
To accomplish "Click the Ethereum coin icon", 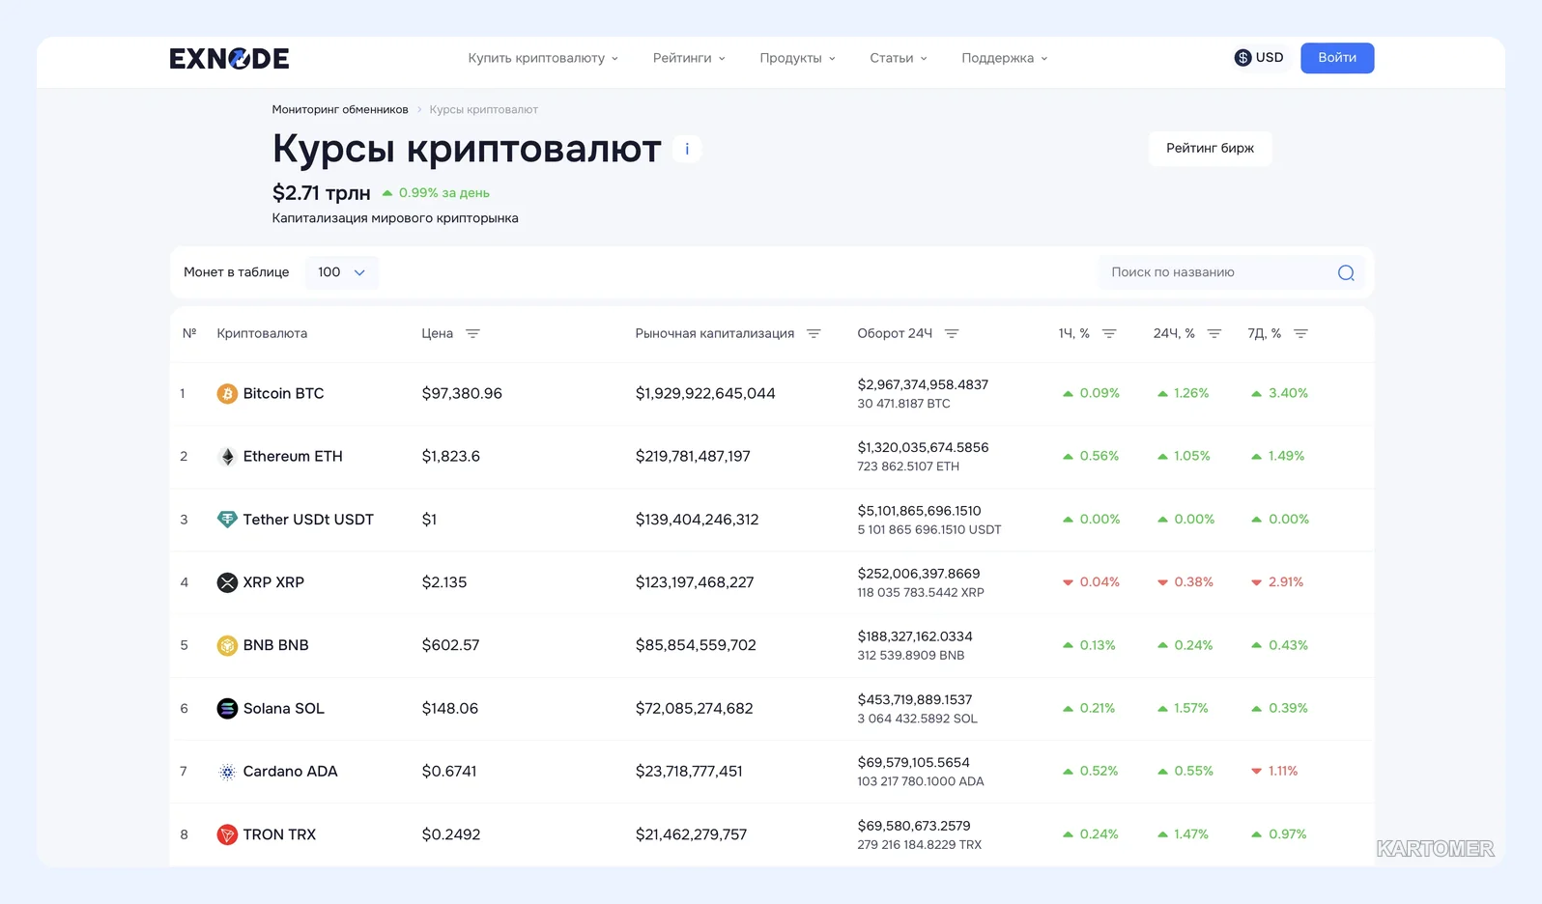I will 227,457.
